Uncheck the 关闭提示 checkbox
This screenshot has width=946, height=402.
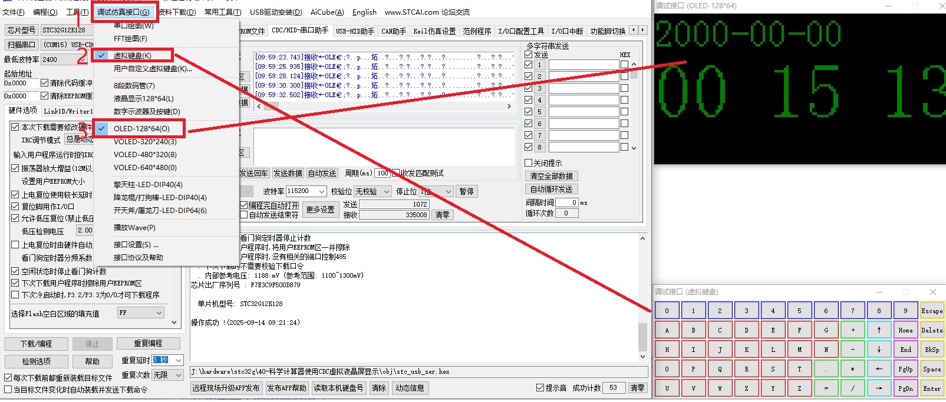point(529,163)
